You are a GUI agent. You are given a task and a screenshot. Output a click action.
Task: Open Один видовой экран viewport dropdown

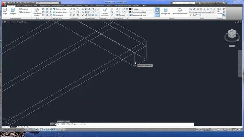[139, 15]
